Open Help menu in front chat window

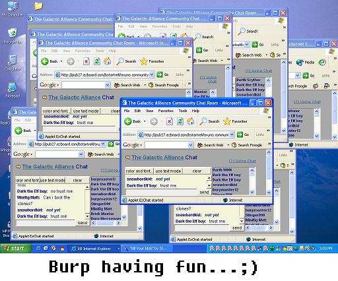[195, 111]
